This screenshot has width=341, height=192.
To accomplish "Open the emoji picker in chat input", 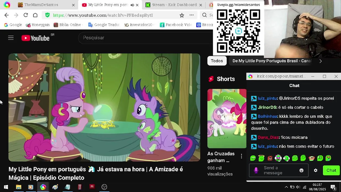I will [301, 170].
